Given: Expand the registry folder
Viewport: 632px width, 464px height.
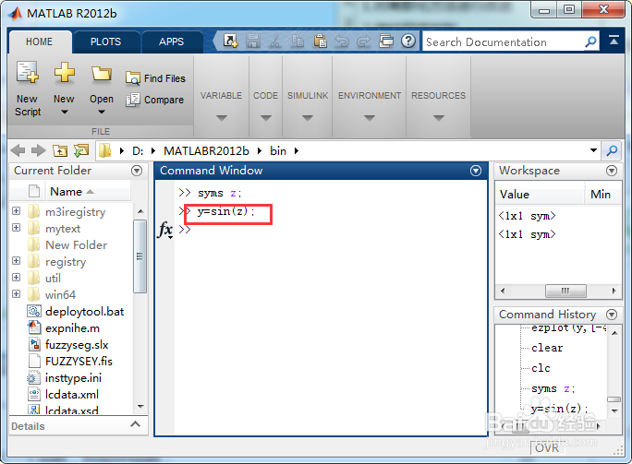Looking at the screenshot, I should pos(16,261).
